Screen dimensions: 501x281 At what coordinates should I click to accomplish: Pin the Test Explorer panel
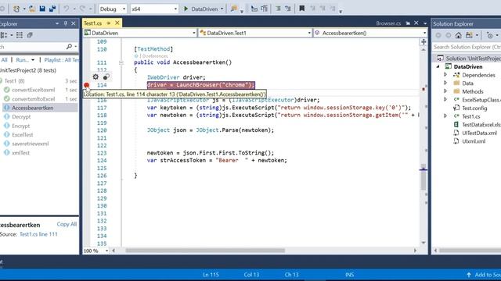[66, 23]
